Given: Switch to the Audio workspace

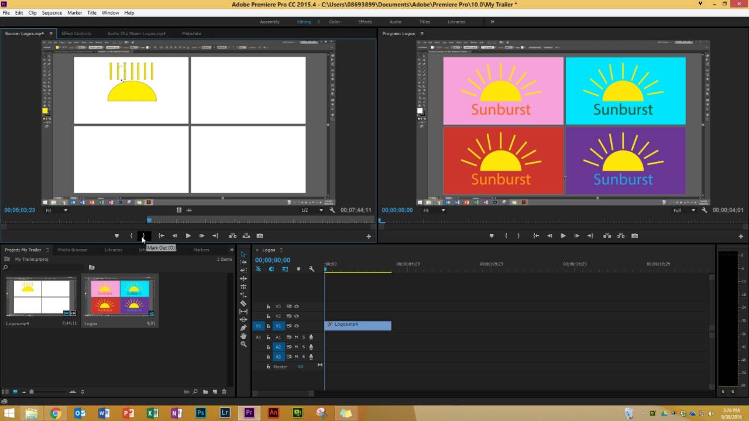Looking at the screenshot, I should pos(395,22).
